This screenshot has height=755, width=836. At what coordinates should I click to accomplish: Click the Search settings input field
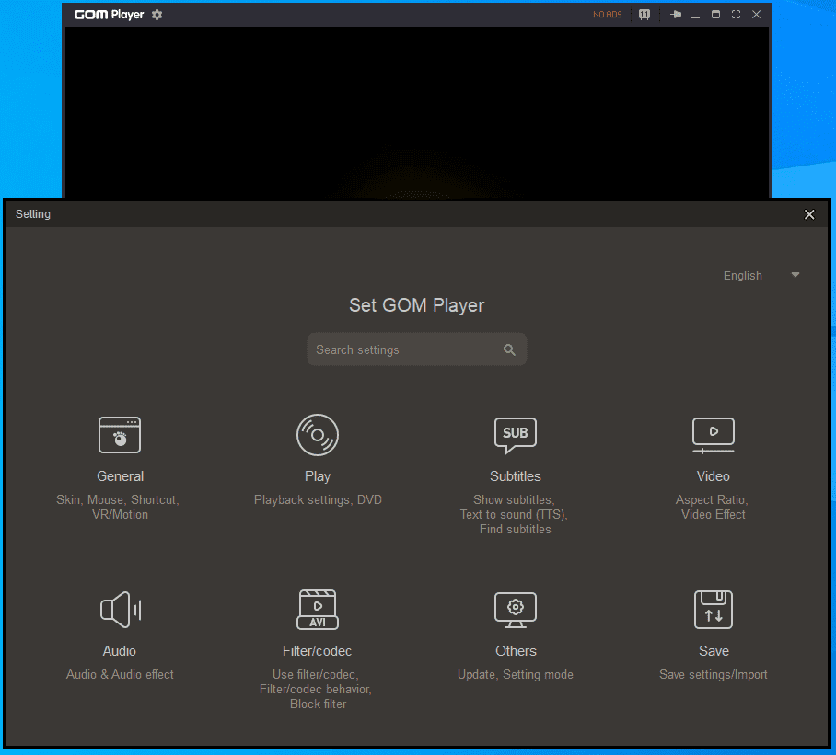(x=417, y=349)
